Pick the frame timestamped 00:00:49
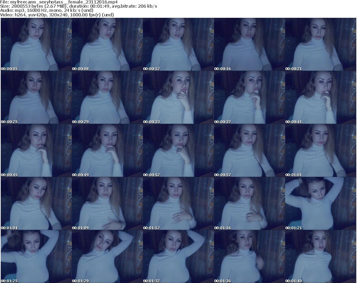 (x=107, y=150)
